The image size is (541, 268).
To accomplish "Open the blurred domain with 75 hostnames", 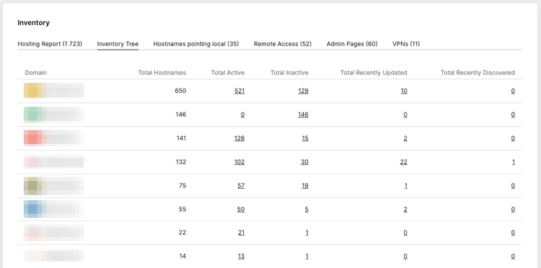I will (x=54, y=186).
